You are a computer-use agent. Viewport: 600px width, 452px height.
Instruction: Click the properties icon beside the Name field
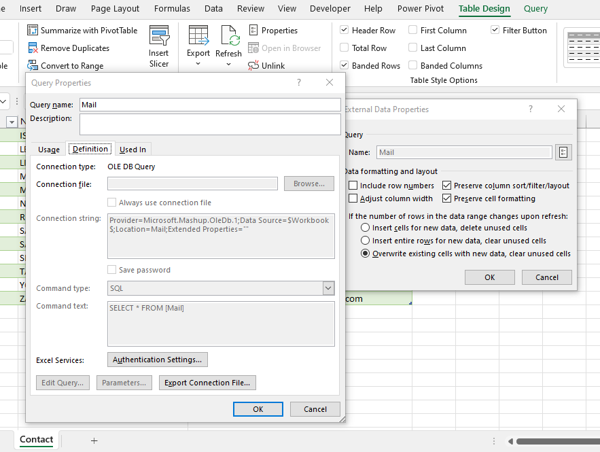[563, 152]
